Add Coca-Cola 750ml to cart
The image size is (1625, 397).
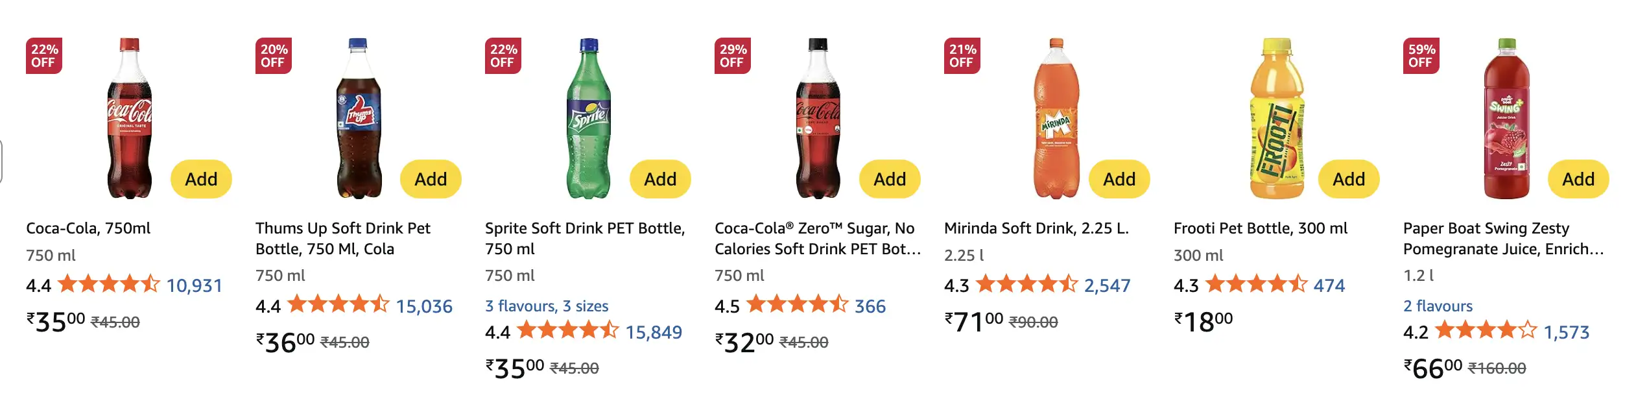201,179
